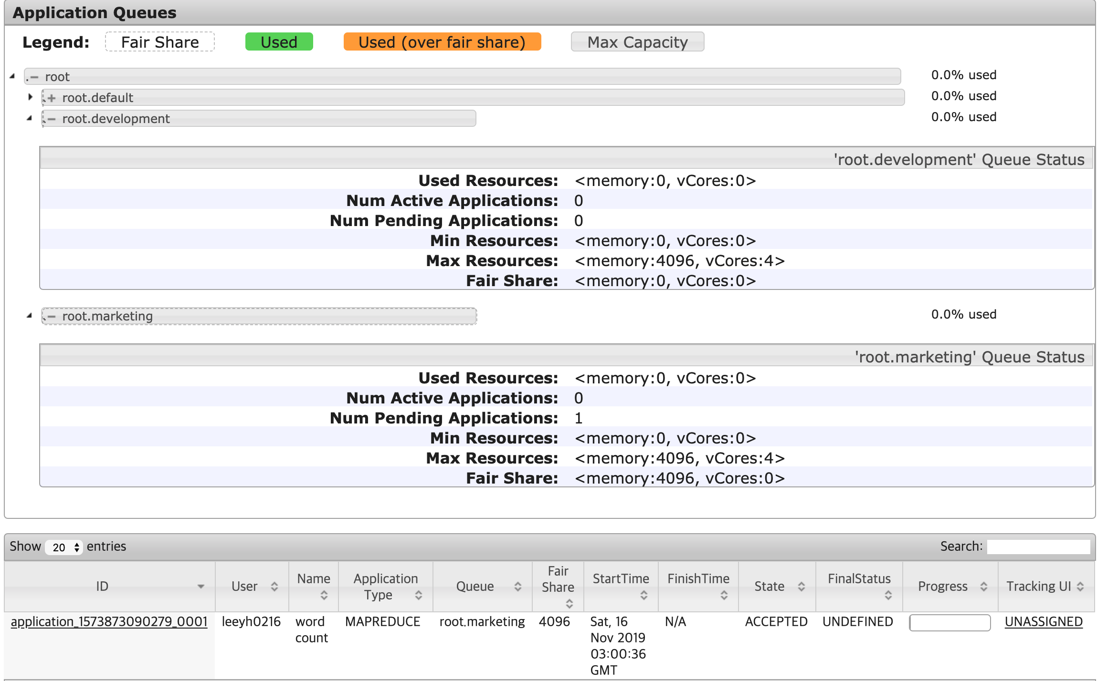Click the minus icon on root bar

point(34,77)
